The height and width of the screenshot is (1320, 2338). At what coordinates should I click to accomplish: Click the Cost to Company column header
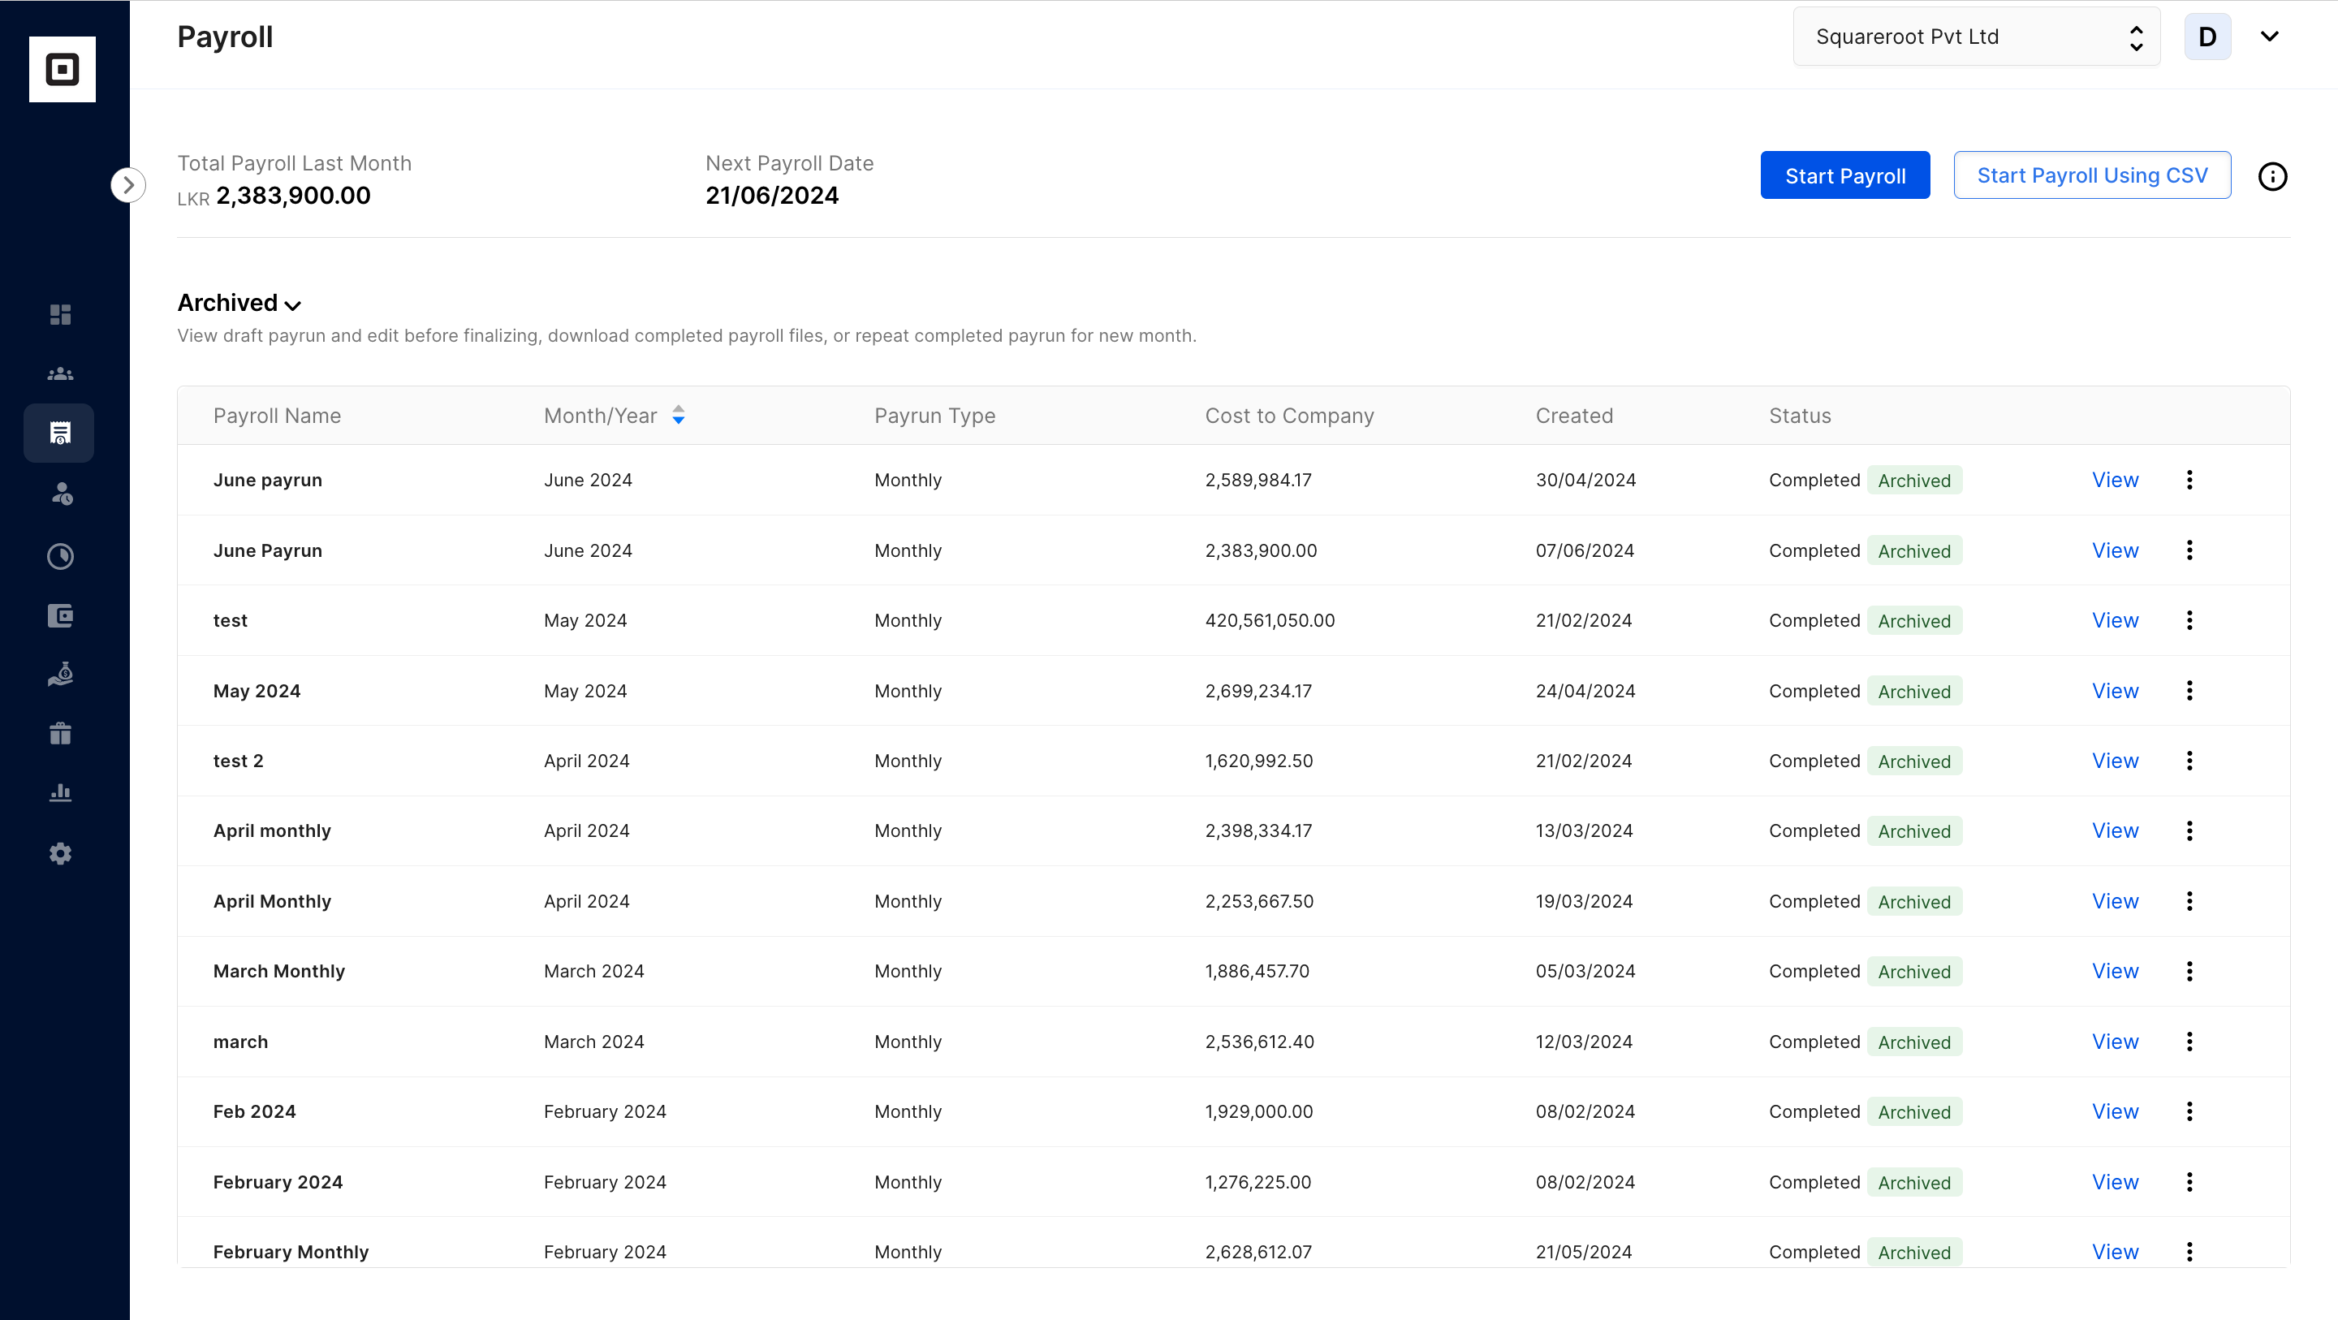(1289, 416)
